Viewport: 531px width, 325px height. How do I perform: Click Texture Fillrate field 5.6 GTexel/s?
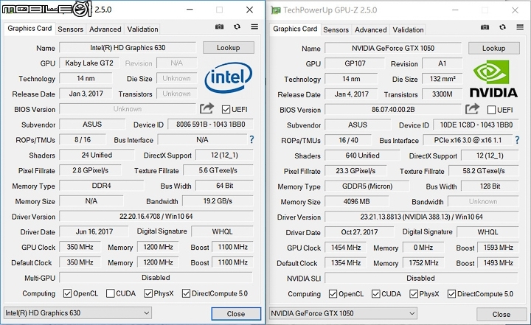218,170
